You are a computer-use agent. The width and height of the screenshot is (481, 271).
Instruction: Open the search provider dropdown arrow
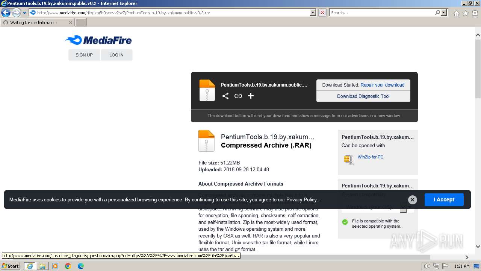click(444, 12)
